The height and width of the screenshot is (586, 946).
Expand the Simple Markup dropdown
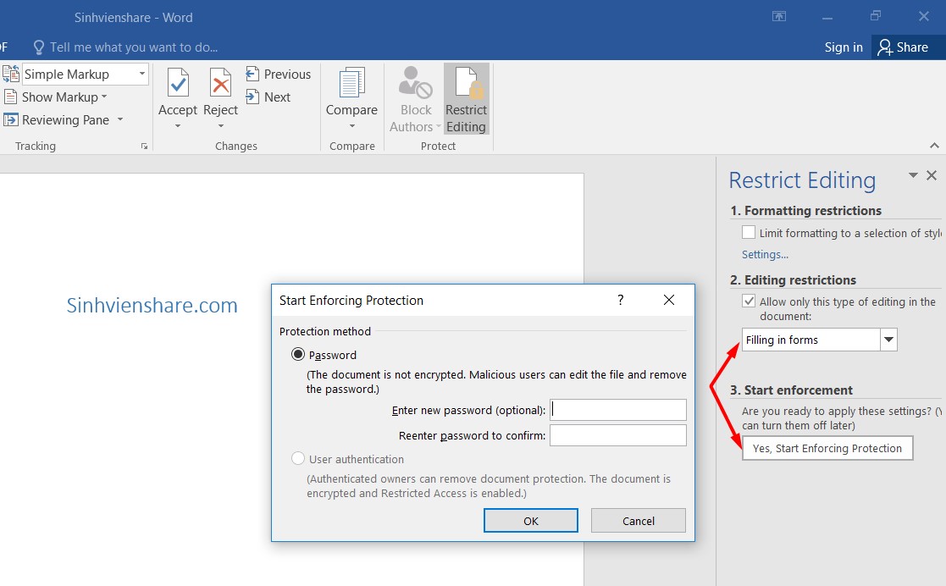point(141,75)
